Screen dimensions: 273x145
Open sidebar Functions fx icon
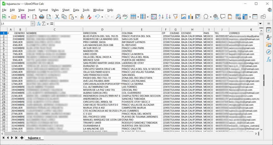tap(269, 59)
